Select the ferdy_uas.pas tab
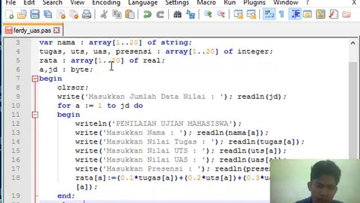 (32, 30)
